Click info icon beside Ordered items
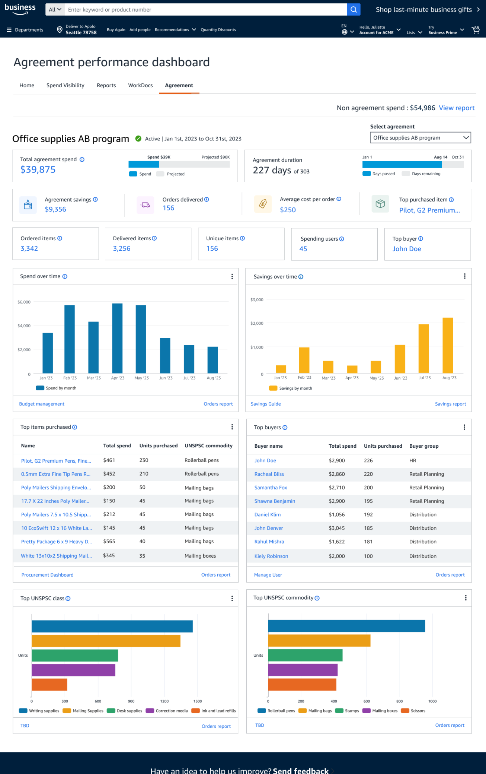 60,238
